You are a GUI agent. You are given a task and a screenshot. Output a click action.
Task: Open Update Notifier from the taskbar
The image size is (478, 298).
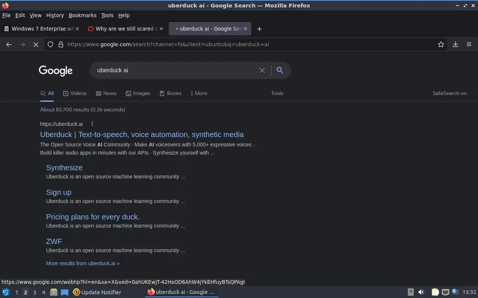pyautogui.click(x=97, y=292)
